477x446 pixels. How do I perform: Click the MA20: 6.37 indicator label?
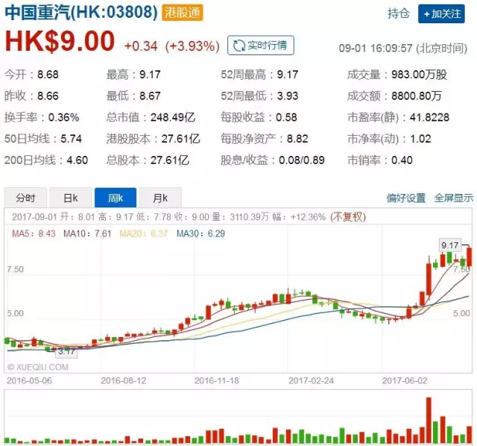click(144, 233)
